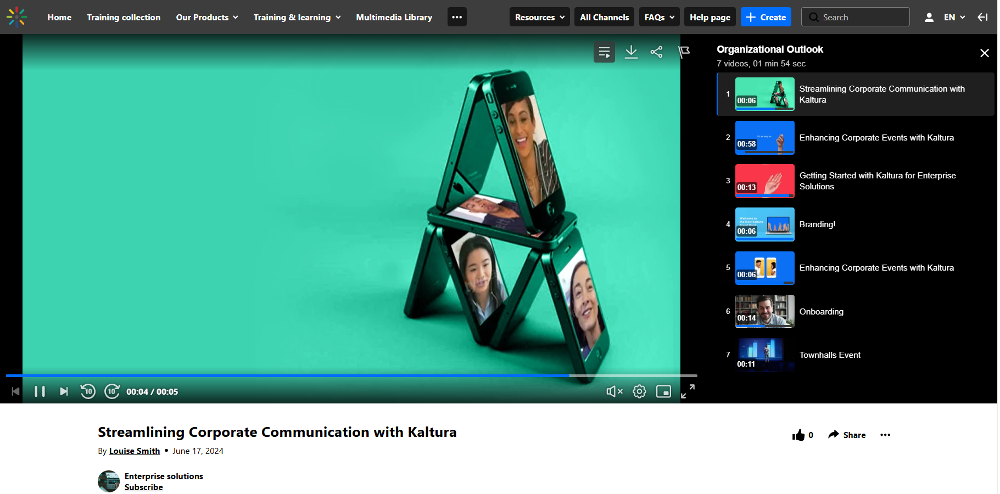Open the Resources dropdown menu
Viewport: 1000px width, 494px height.
540,18
